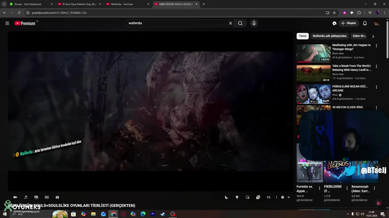Viewport: 389px width, 218px height.
Task: Toggle lights with the bulb icon
Action: [x=237, y=197]
